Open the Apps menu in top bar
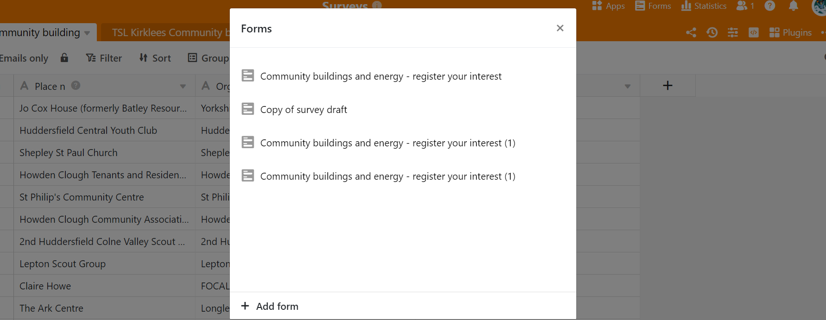Image resolution: width=826 pixels, height=320 pixels. (608, 6)
